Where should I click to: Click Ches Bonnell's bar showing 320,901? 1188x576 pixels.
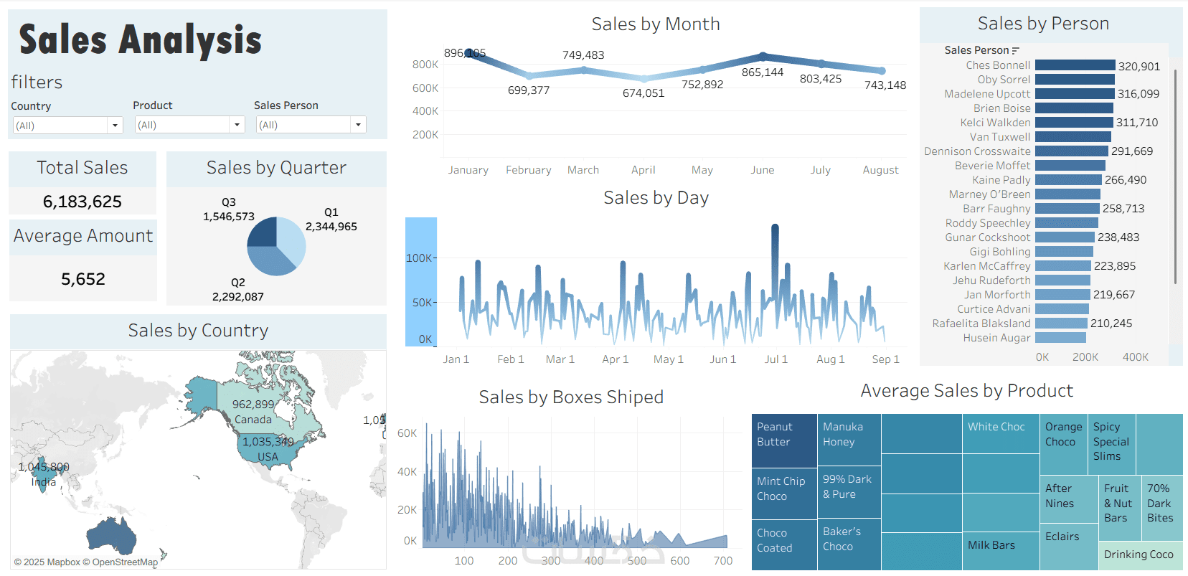[1075, 65]
